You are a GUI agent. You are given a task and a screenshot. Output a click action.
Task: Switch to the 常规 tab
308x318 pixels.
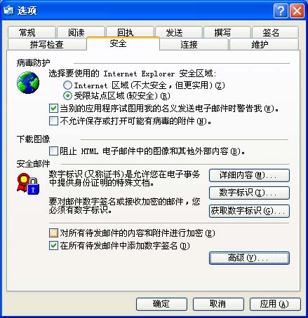[32, 32]
